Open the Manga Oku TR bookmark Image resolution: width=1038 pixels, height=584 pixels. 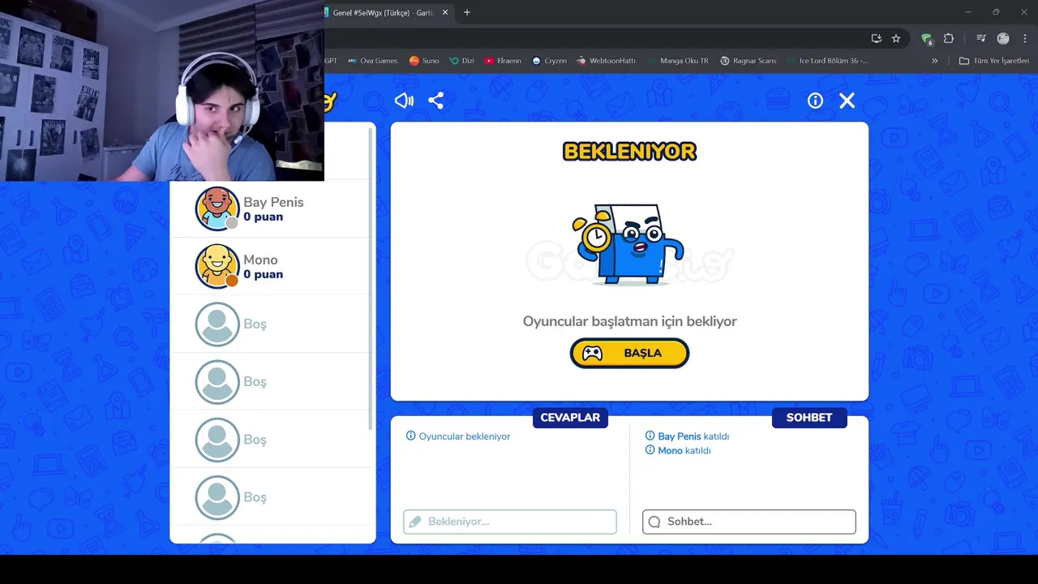coord(678,61)
